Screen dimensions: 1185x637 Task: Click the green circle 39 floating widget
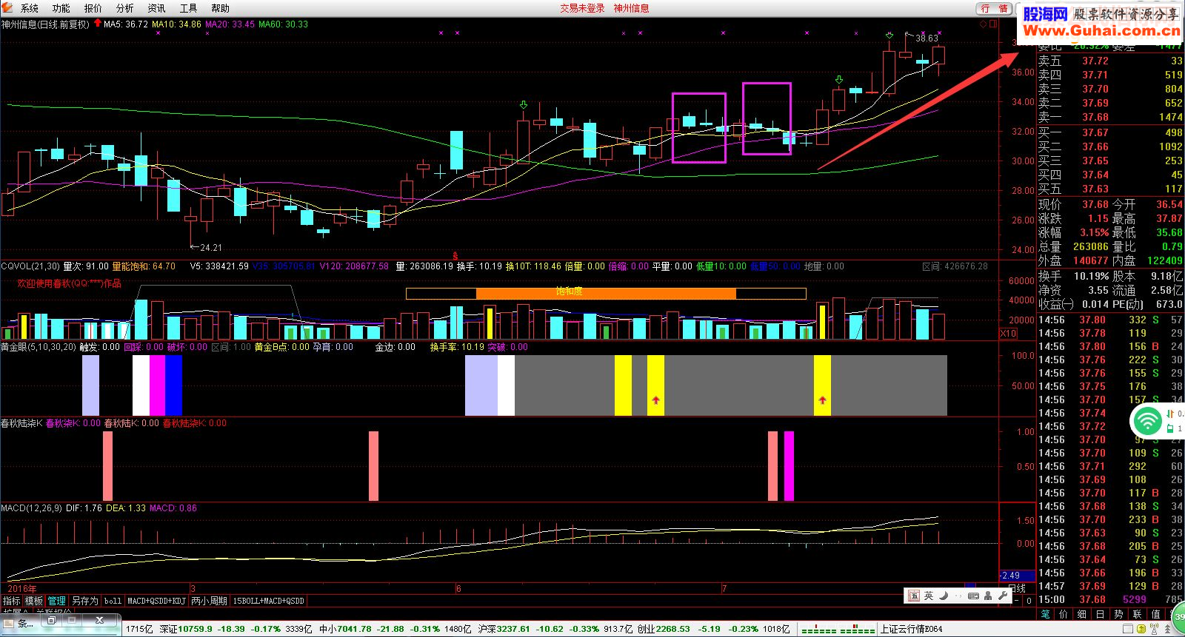[x=1178, y=616]
